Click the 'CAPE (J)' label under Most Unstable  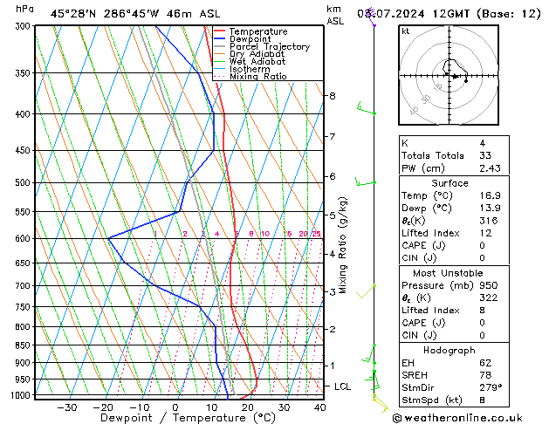[x=423, y=323]
